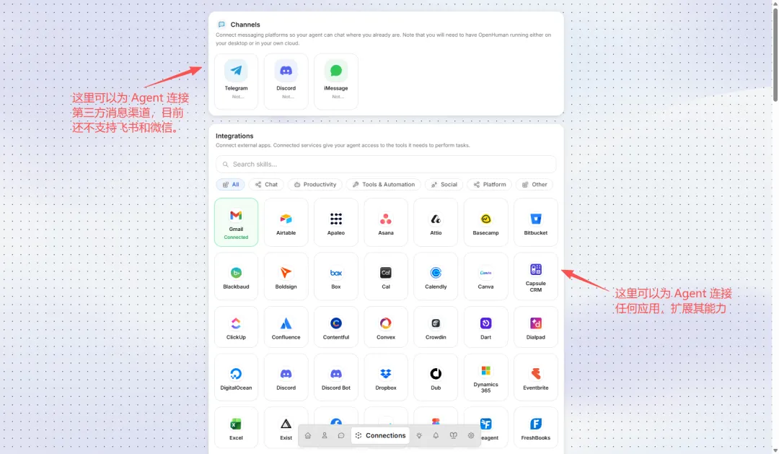The width and height of the screenshot is (779, 454).
Task: Select the Apaleo integration
Action: coord(336,222)
